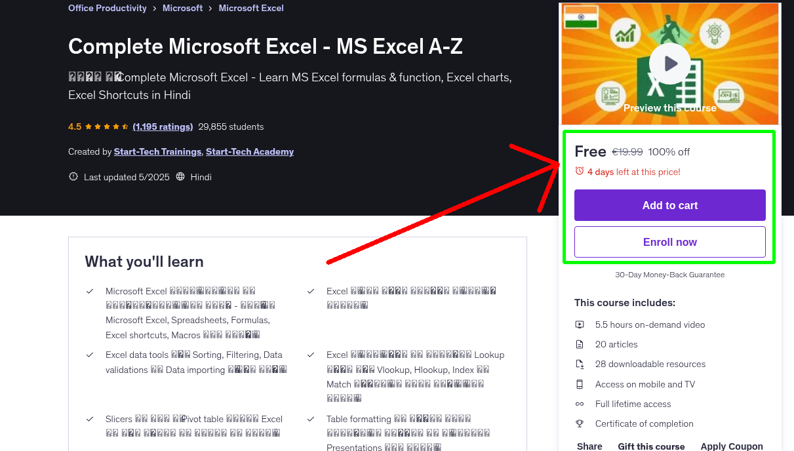Viewport: 794px width, 451px height.
Task: Click checkmark beside Table formatting item
Action: tap(311, 419)
